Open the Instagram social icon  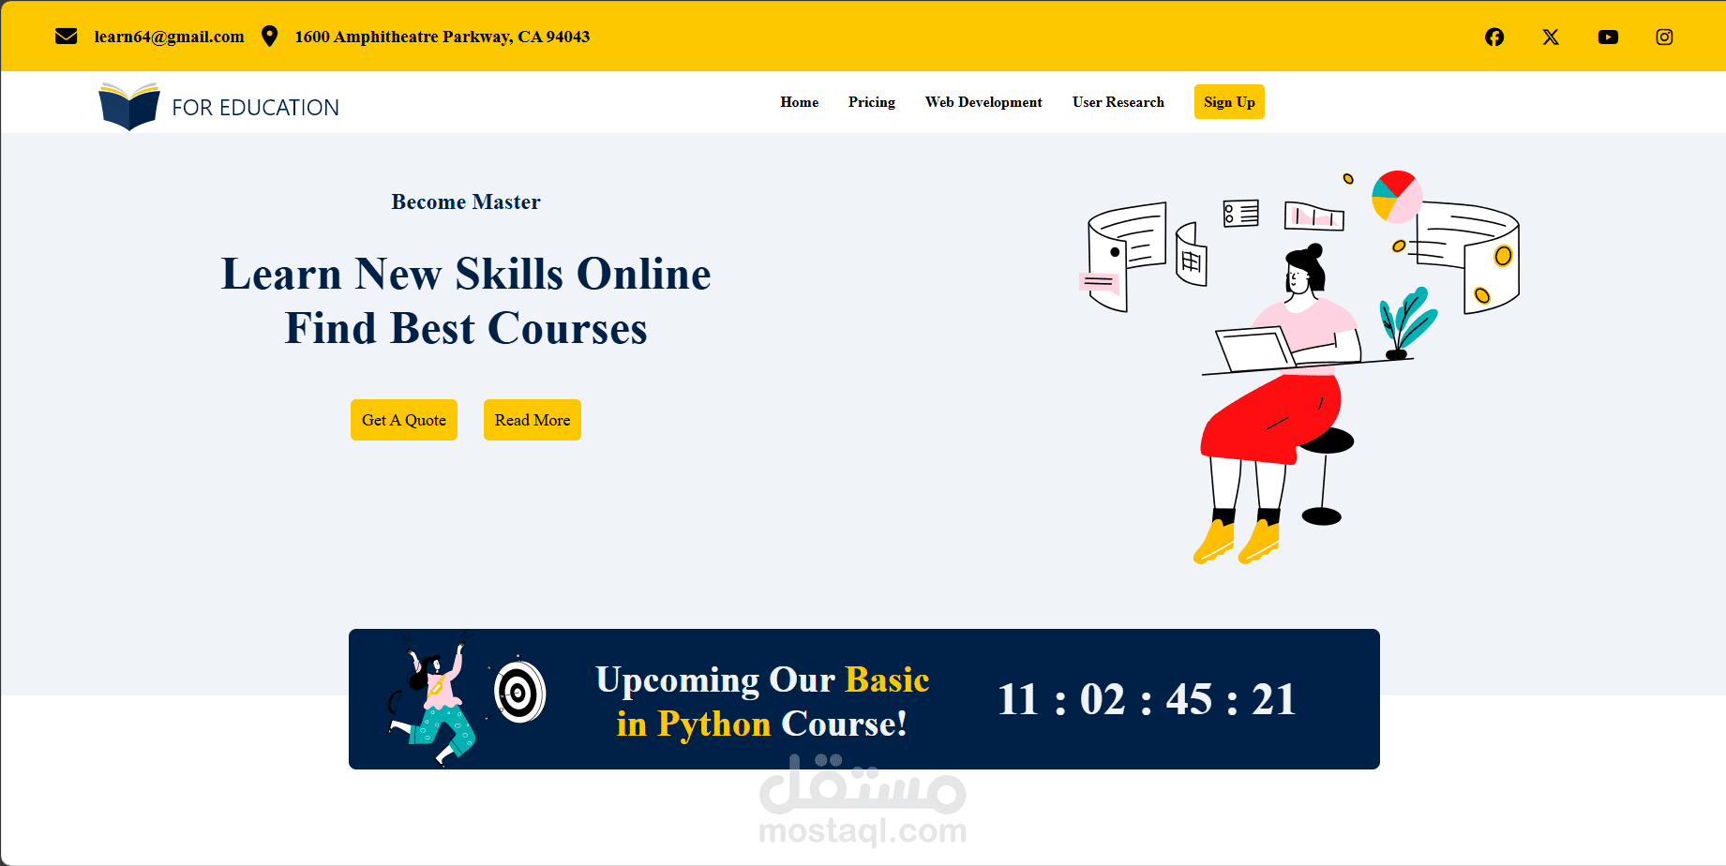(1664, 37)
